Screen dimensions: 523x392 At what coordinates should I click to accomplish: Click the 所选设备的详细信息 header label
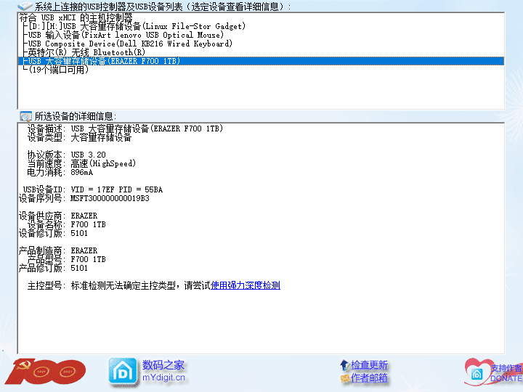[x=76, y=116]
